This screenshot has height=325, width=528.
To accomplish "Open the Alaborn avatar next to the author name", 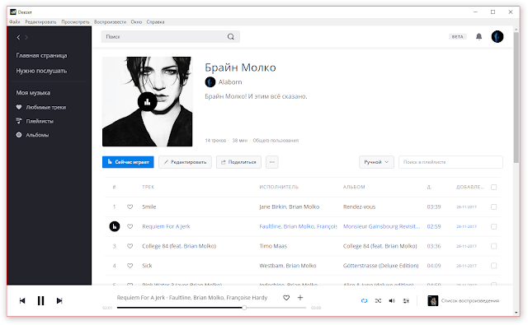I will (210, 82).
